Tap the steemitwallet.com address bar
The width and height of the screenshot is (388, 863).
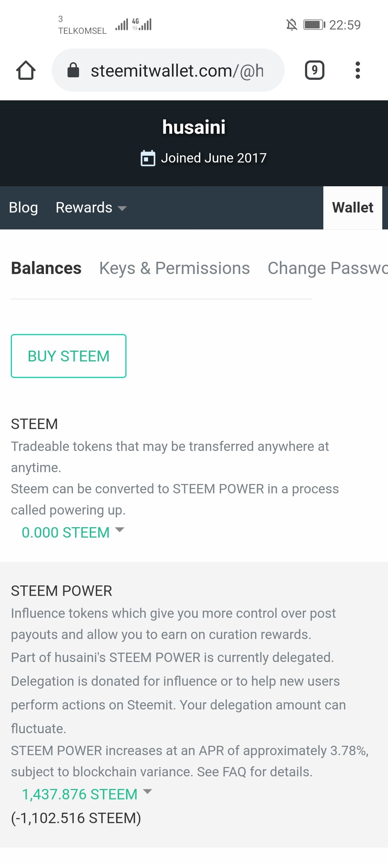pos(168,70)
